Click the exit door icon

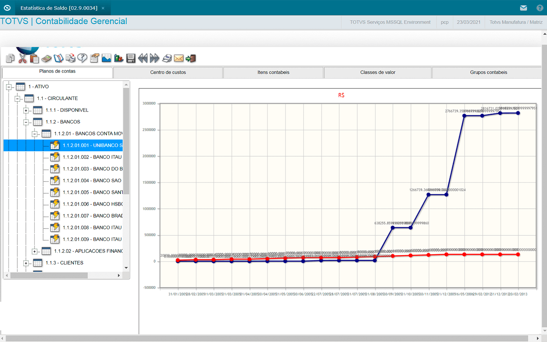[191, 58]
